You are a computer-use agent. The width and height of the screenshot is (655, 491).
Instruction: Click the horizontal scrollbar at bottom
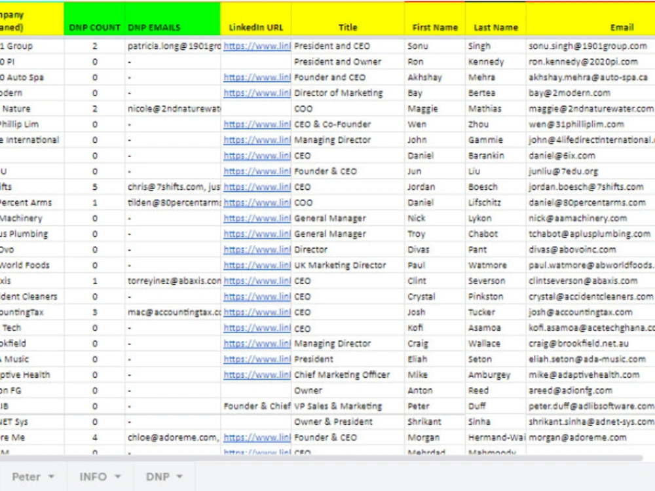pos(321,458)
